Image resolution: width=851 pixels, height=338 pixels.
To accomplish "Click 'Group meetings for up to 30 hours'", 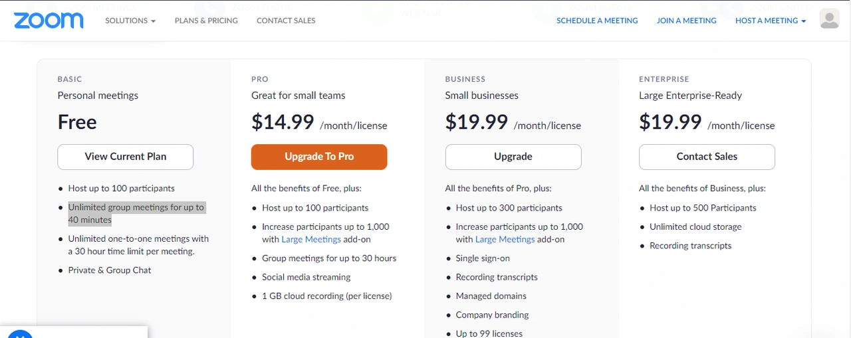I will [x=329, y=258].
